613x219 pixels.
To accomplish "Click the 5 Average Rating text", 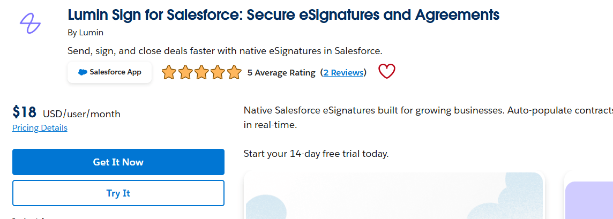I will [281, 73].
